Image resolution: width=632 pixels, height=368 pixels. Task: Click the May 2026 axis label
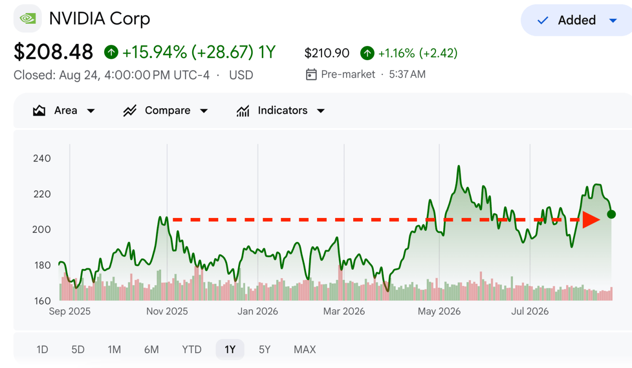pos(439,311)
